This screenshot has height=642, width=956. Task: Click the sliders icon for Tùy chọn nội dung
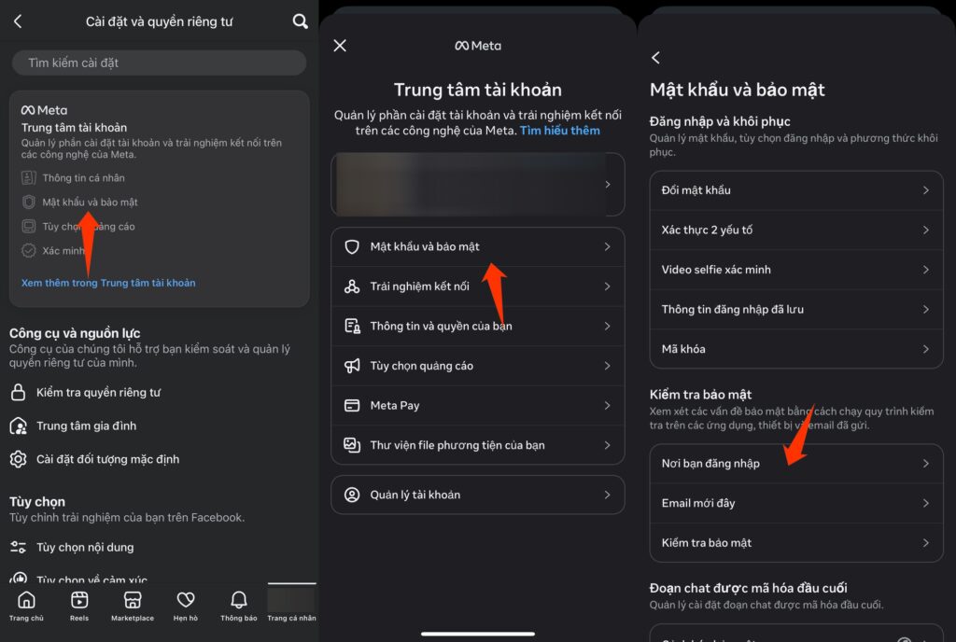pyautogui.click(x=19, y=547)
